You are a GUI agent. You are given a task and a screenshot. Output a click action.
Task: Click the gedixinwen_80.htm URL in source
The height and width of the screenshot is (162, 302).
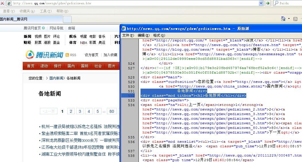tap(212, 128)
